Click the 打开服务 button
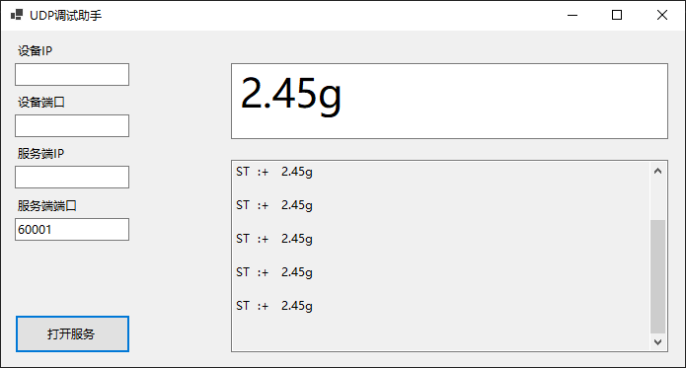The height and width of the screenshot is (368, 686). pos(72,333)
